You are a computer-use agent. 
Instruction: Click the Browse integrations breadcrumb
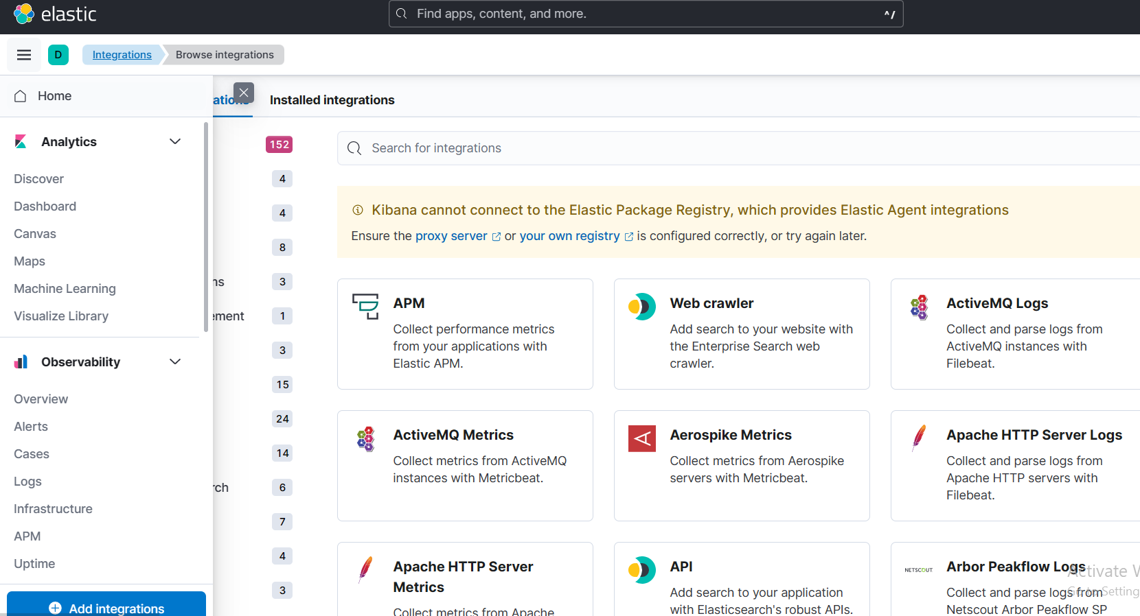(225, 55)
